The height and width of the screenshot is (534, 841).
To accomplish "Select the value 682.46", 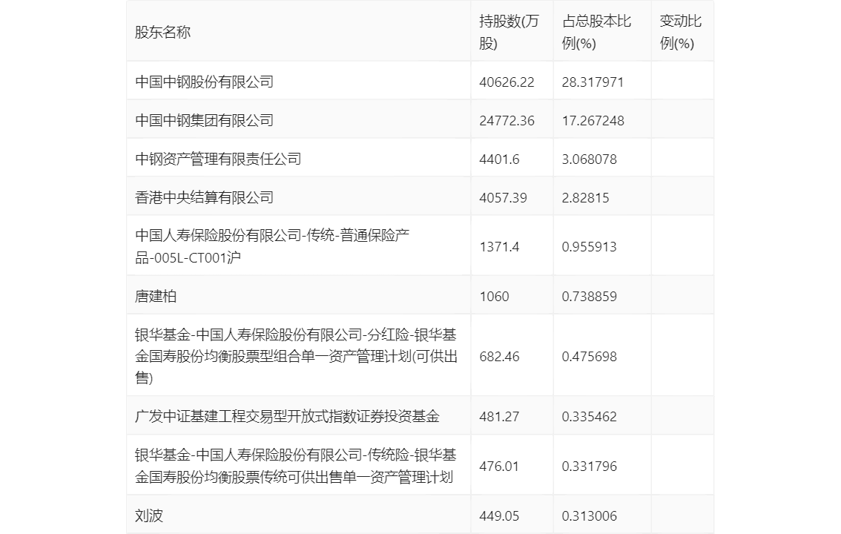I will 499,357.
